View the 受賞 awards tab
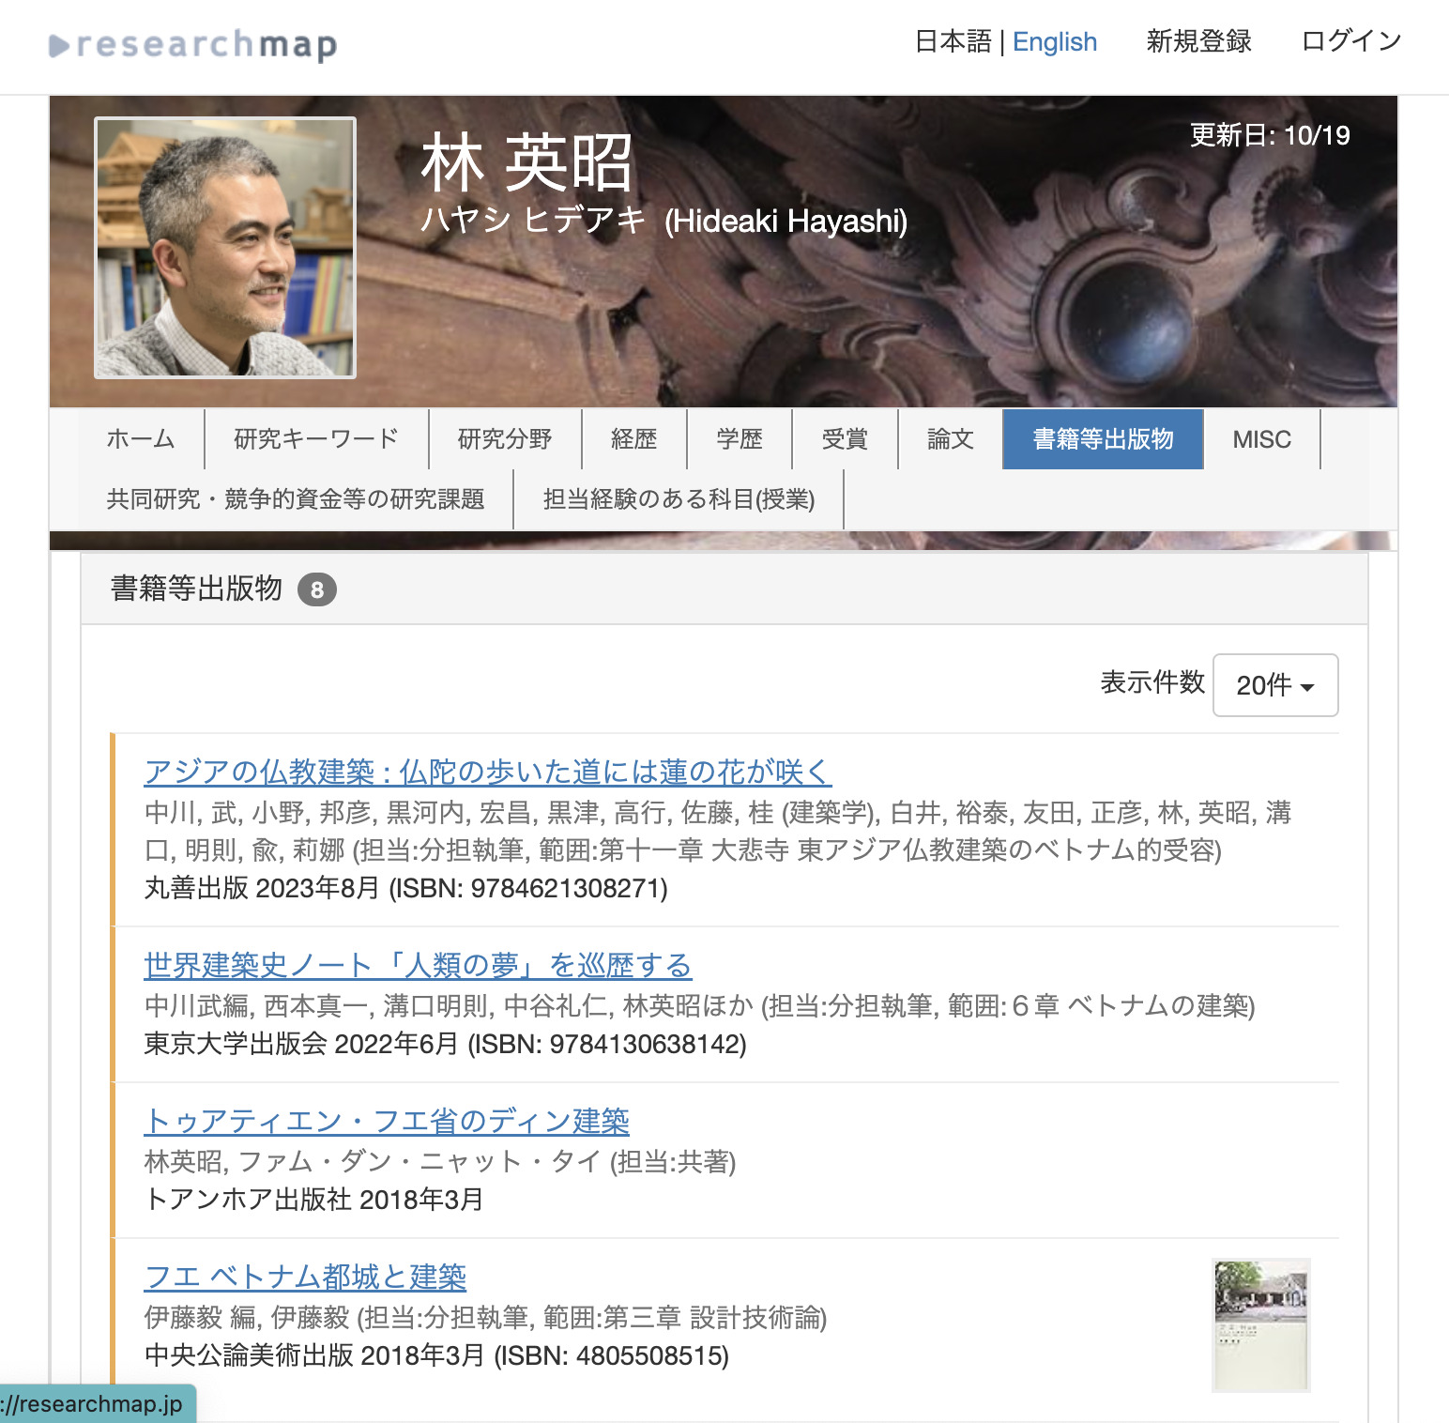 (845, 439)
